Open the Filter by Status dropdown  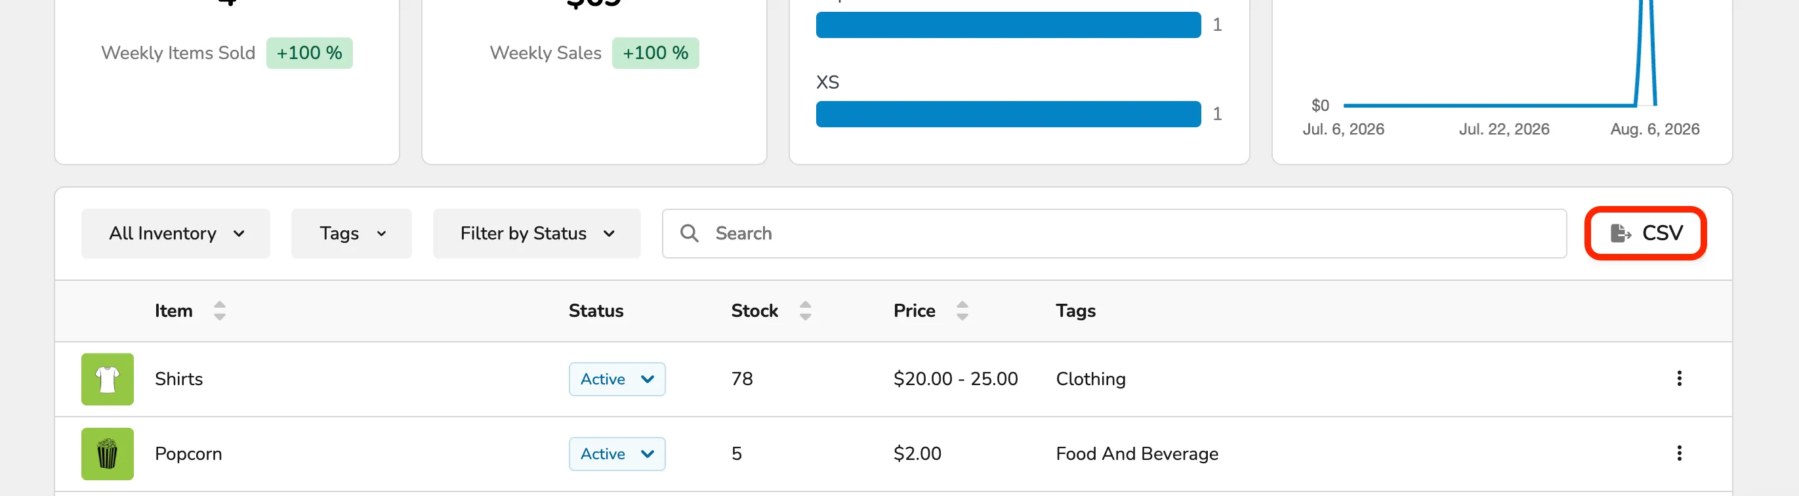click(536, 234)
